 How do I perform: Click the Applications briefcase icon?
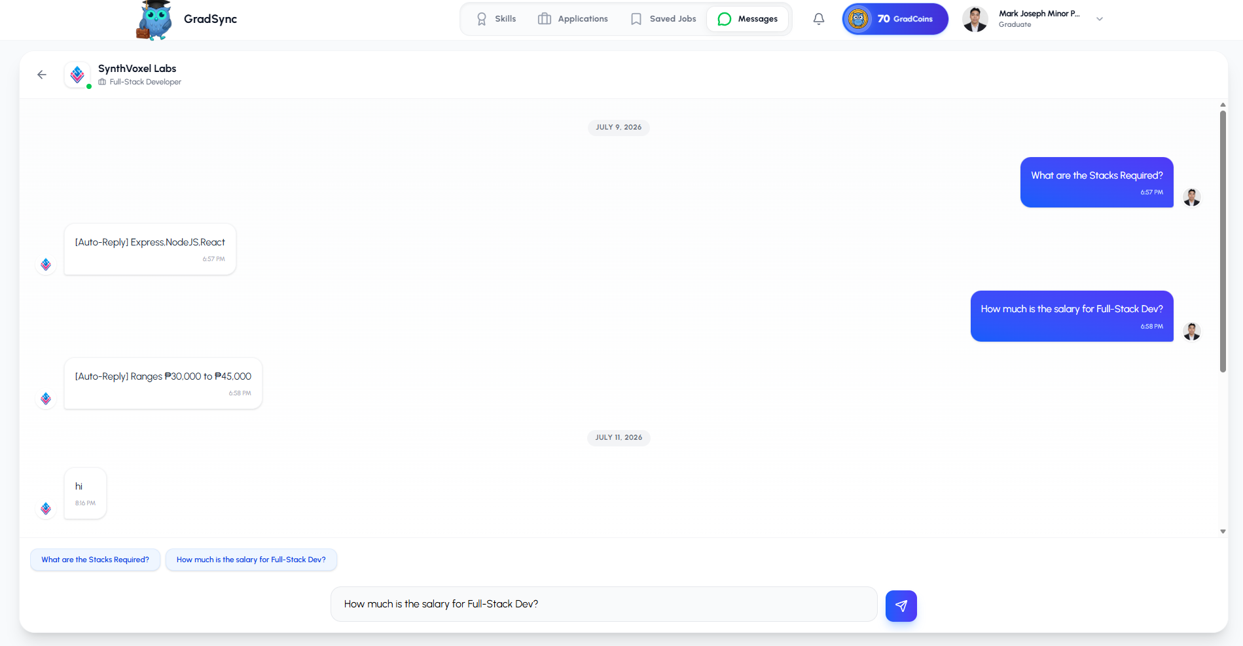pyautogui.click(x=545, y=19)
